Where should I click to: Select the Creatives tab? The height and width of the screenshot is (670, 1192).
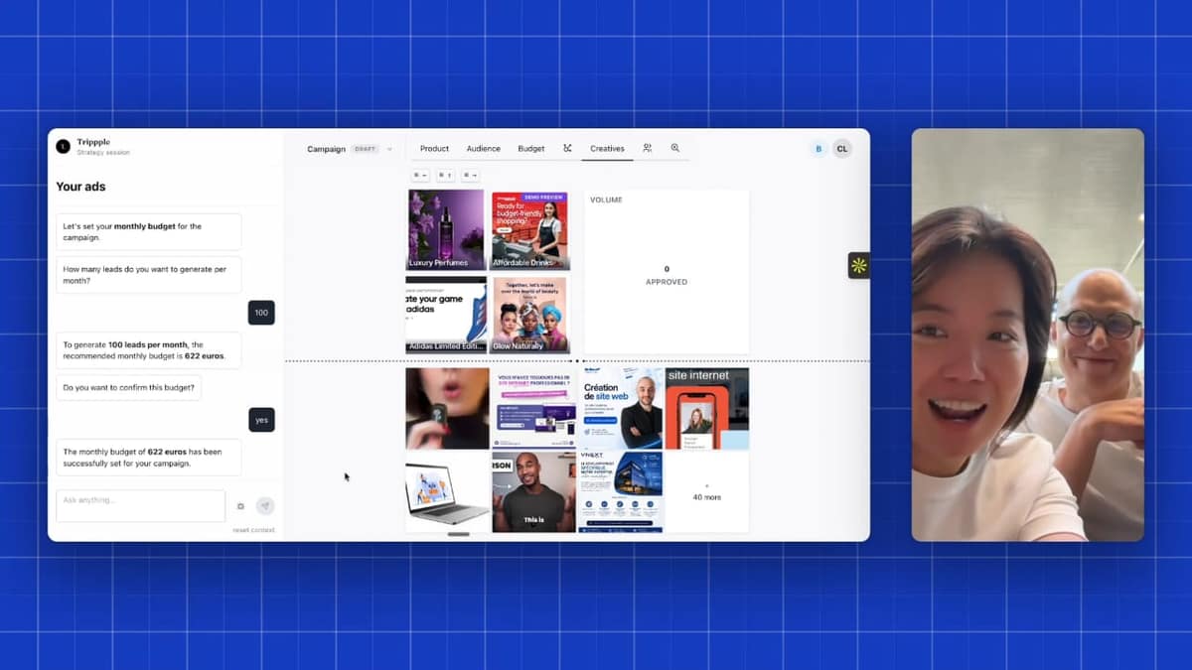point(607,149)
